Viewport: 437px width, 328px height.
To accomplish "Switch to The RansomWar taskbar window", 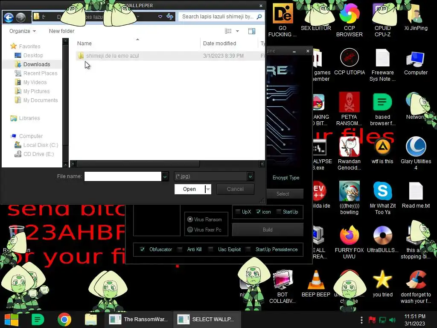I will pyautogui.click(x=139, y=319).
